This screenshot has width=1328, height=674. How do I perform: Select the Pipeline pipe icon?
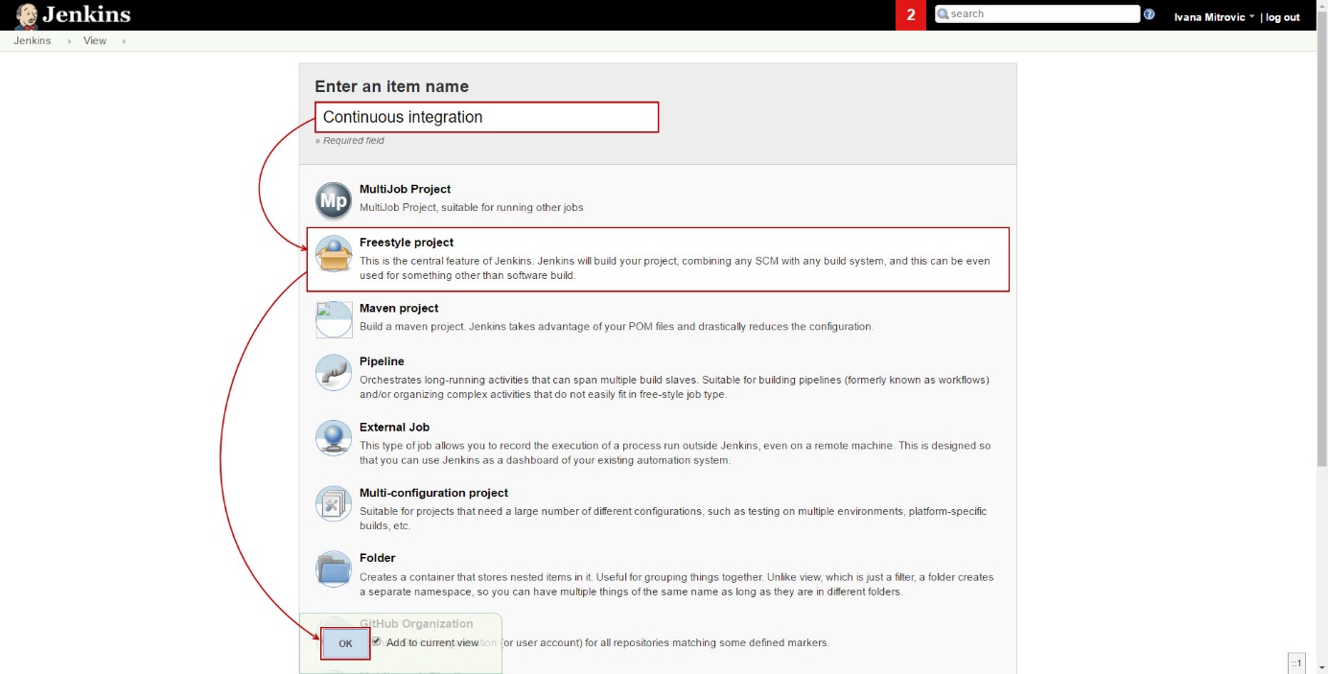(x=334, y=373)
